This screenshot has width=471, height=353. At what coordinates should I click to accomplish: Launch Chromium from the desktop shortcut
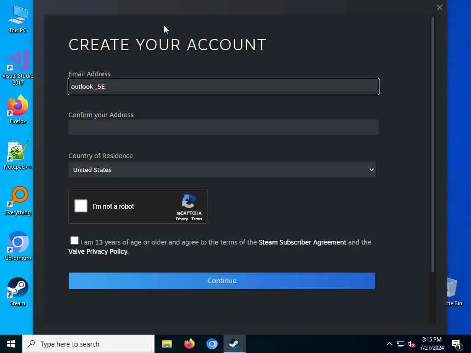(18, 245)
